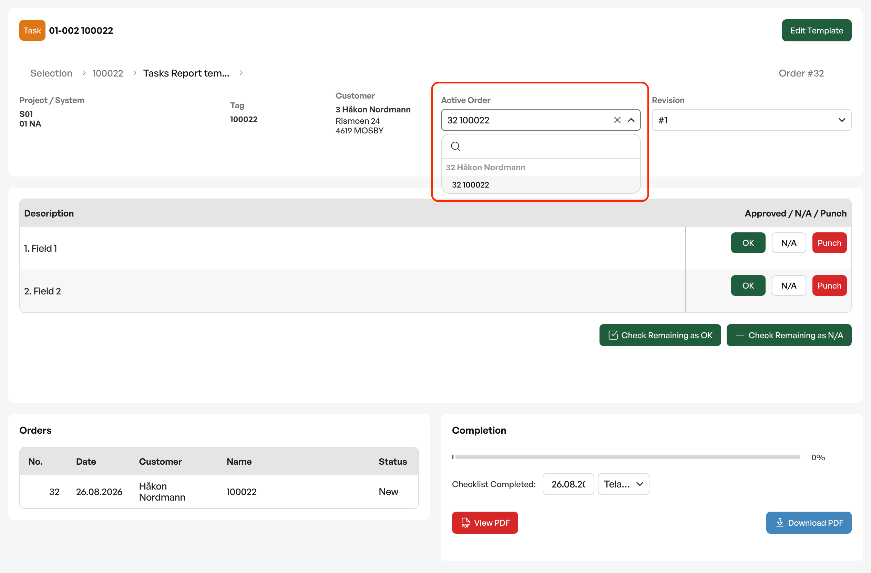This screenshot has width=871, height=573.
Task: Click the Tag value 100022
Action: coord(244,119)
